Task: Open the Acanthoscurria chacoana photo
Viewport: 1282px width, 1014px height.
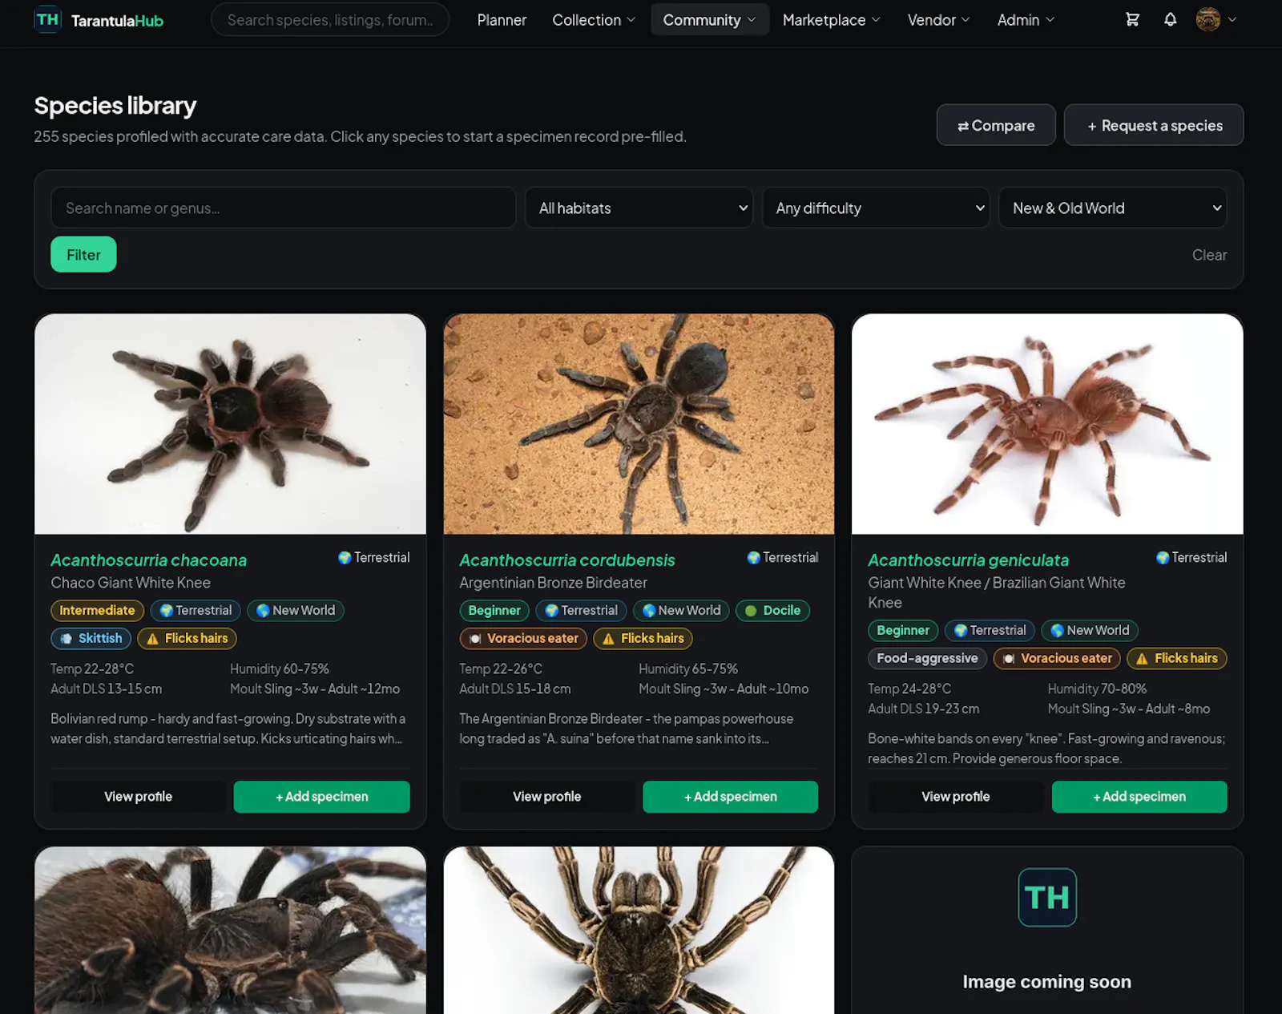Action: pos(230,424)
